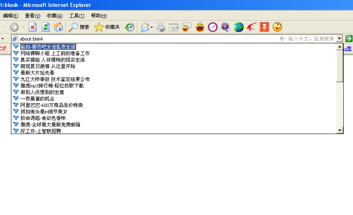Screen dimensions: 353x215
Task: Click the dropdown list scroll up arrow
Action: pos(340,47)
